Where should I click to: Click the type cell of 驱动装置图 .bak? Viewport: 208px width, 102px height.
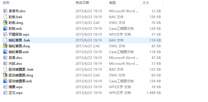pos(116,69)
